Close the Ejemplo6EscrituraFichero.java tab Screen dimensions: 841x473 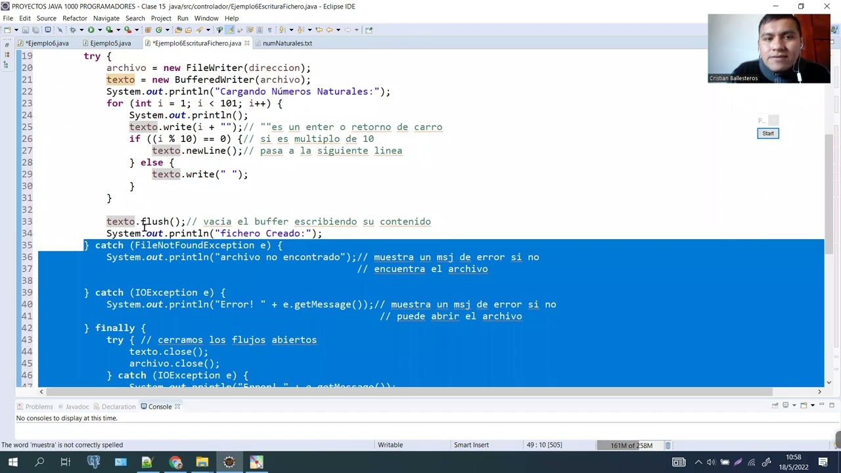coord(247,43)
